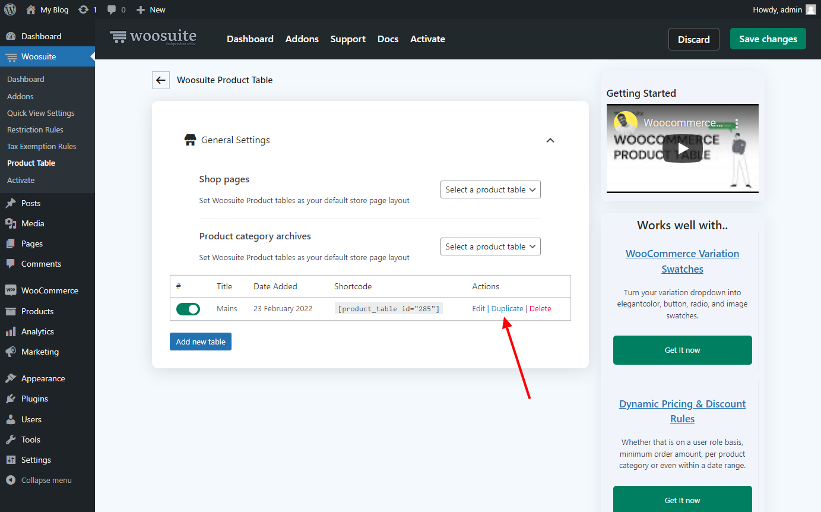This screenshot has height=512, width=821.
Task: Open the video options three-dot menu
Action: point(736,124)
